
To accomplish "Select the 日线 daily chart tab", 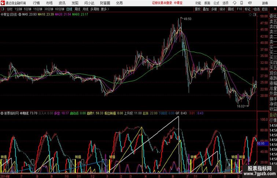I will coord(69,9).
